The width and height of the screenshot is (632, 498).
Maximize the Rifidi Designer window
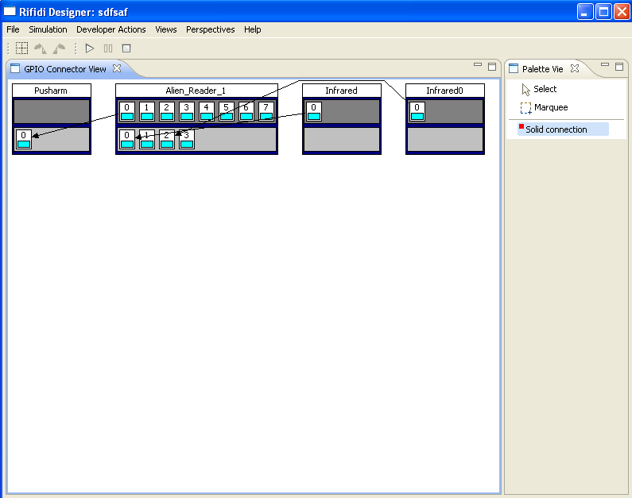603,11
